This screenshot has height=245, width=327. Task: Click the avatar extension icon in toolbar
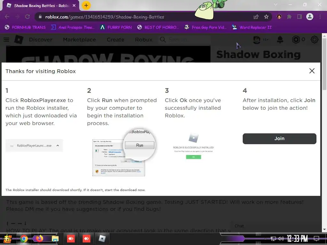(x=279, y=17)
